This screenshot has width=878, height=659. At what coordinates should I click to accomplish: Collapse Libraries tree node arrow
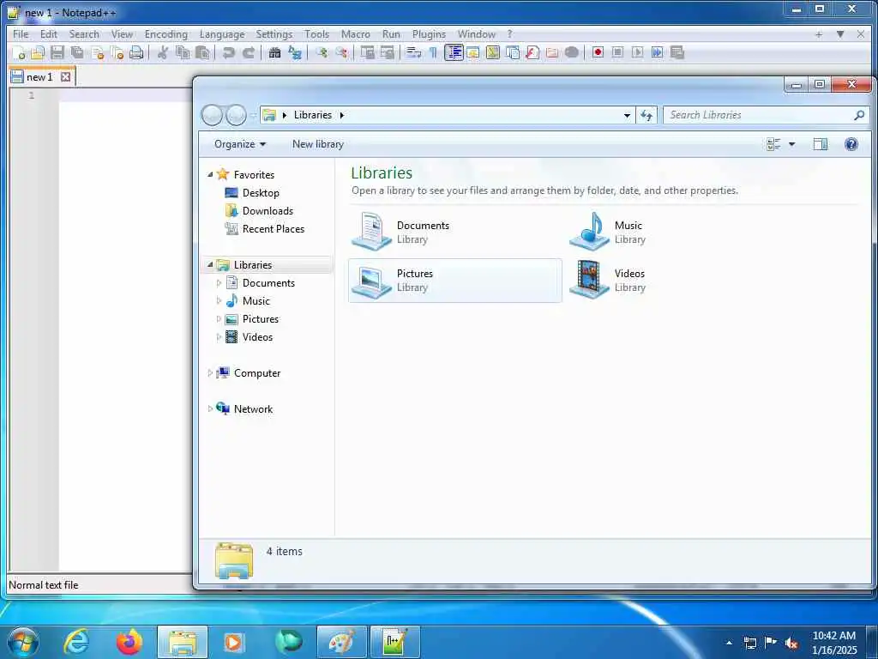(210, 264)
